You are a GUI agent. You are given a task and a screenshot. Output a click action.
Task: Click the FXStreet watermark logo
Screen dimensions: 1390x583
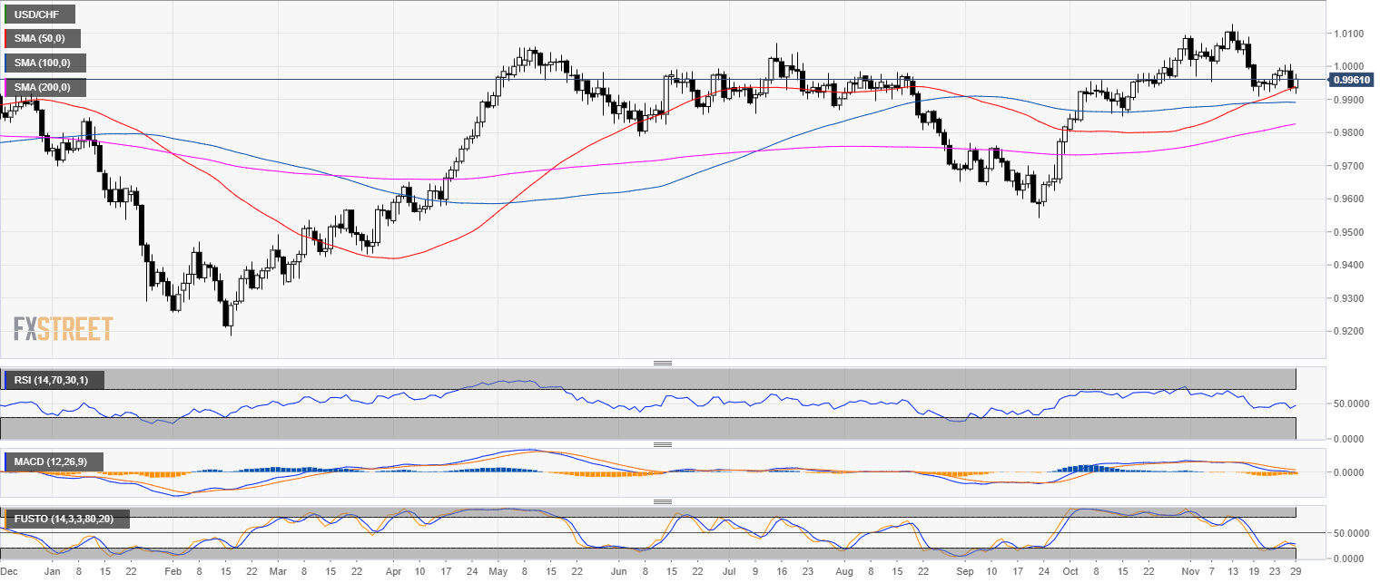[63, 328]
